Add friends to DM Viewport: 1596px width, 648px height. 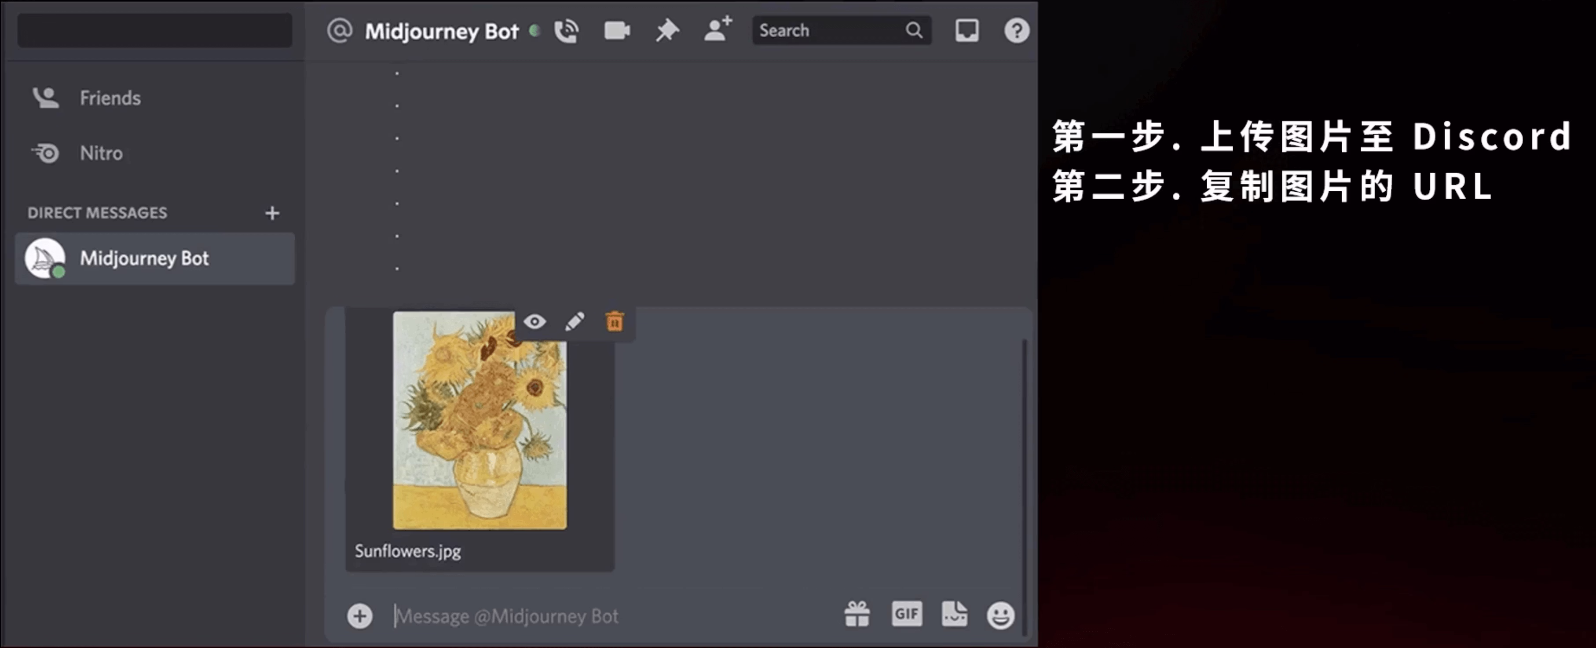pyautogui.click(x=717, y=30)
